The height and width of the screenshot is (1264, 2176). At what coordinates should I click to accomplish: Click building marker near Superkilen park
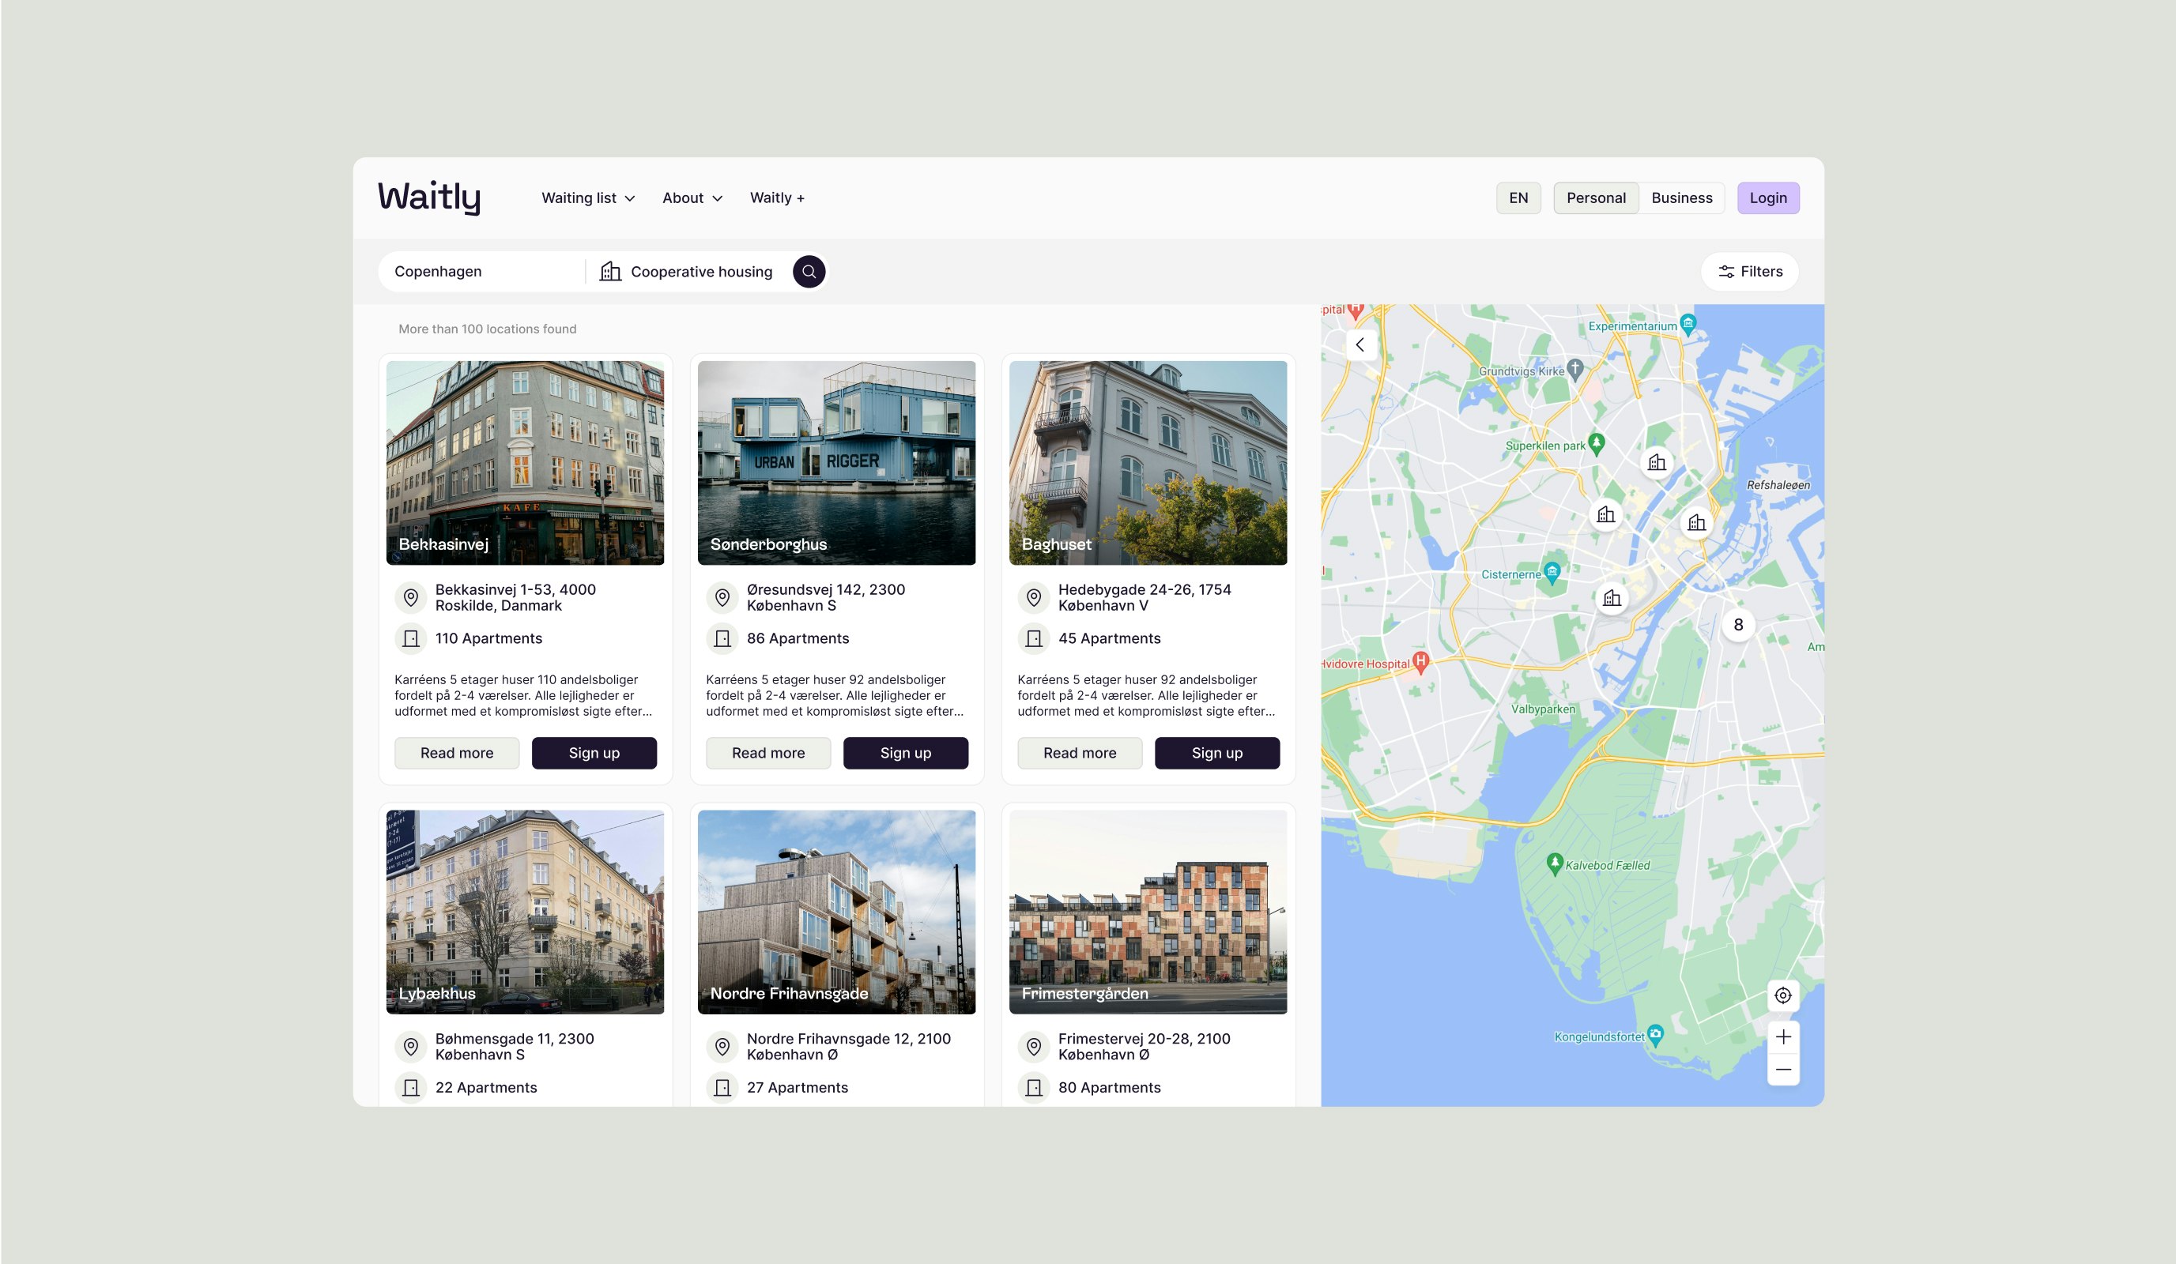1656,463
